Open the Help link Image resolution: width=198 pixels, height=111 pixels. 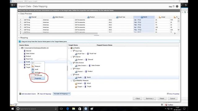click(170, 6)
